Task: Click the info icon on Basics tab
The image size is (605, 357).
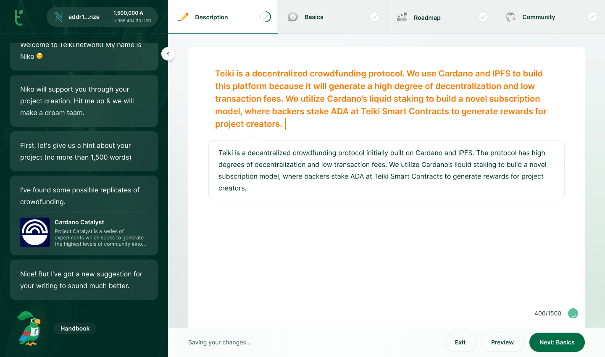Action: (x=293, y=17)
